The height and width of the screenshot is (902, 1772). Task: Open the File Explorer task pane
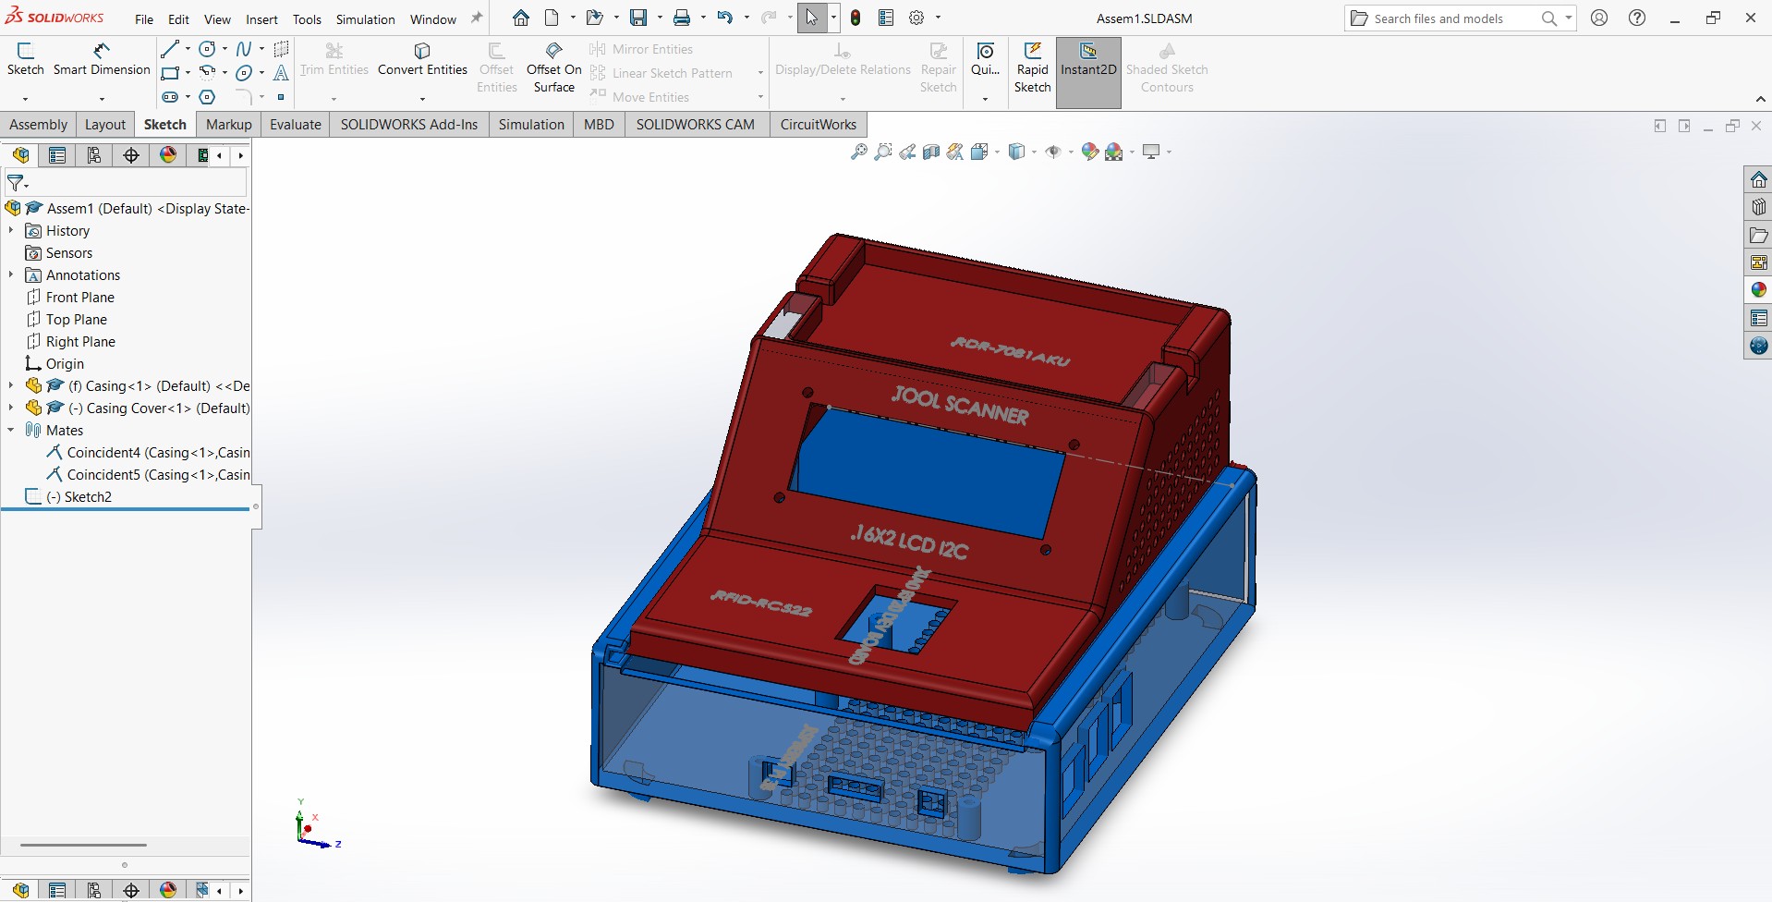[x=1758, y=235]
